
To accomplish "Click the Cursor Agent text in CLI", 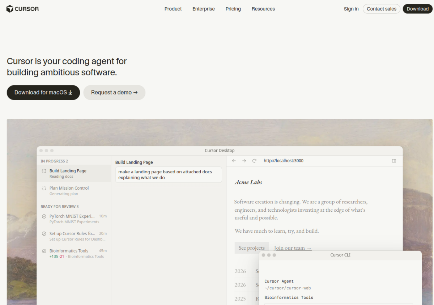I will [x=279, y=281].
